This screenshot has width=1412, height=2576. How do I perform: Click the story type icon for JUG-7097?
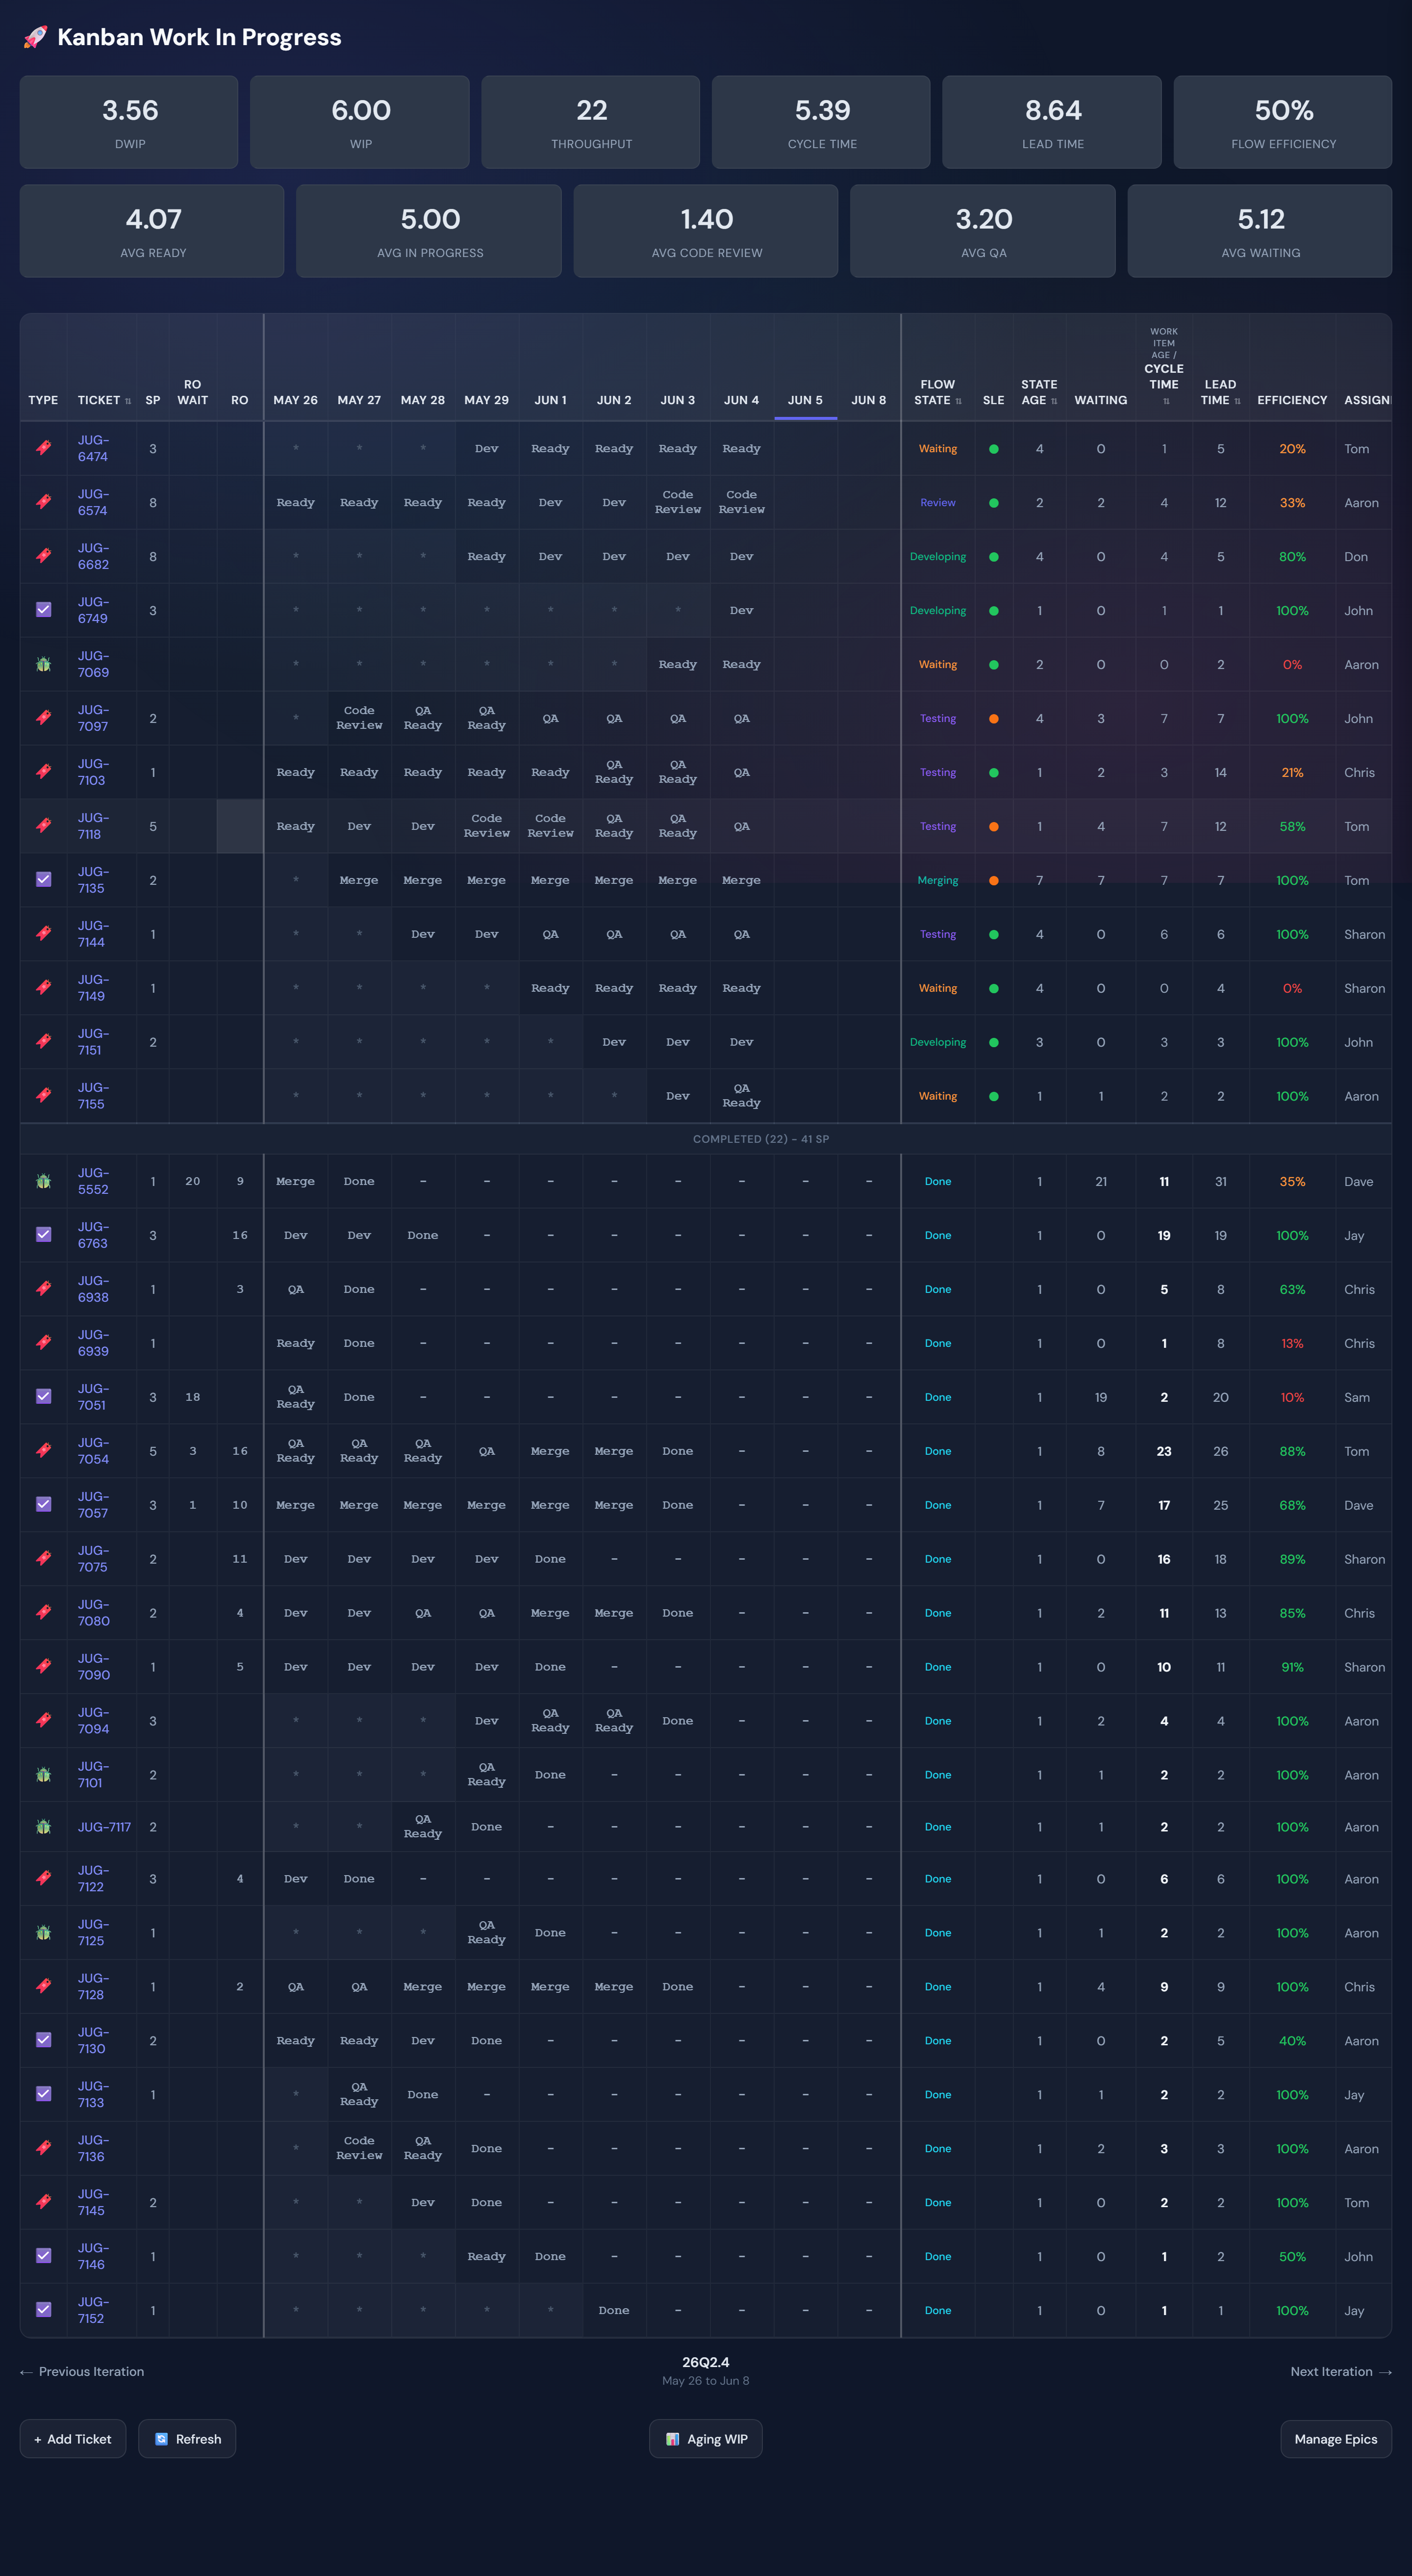pyautogui.click(x=43, y=718)
